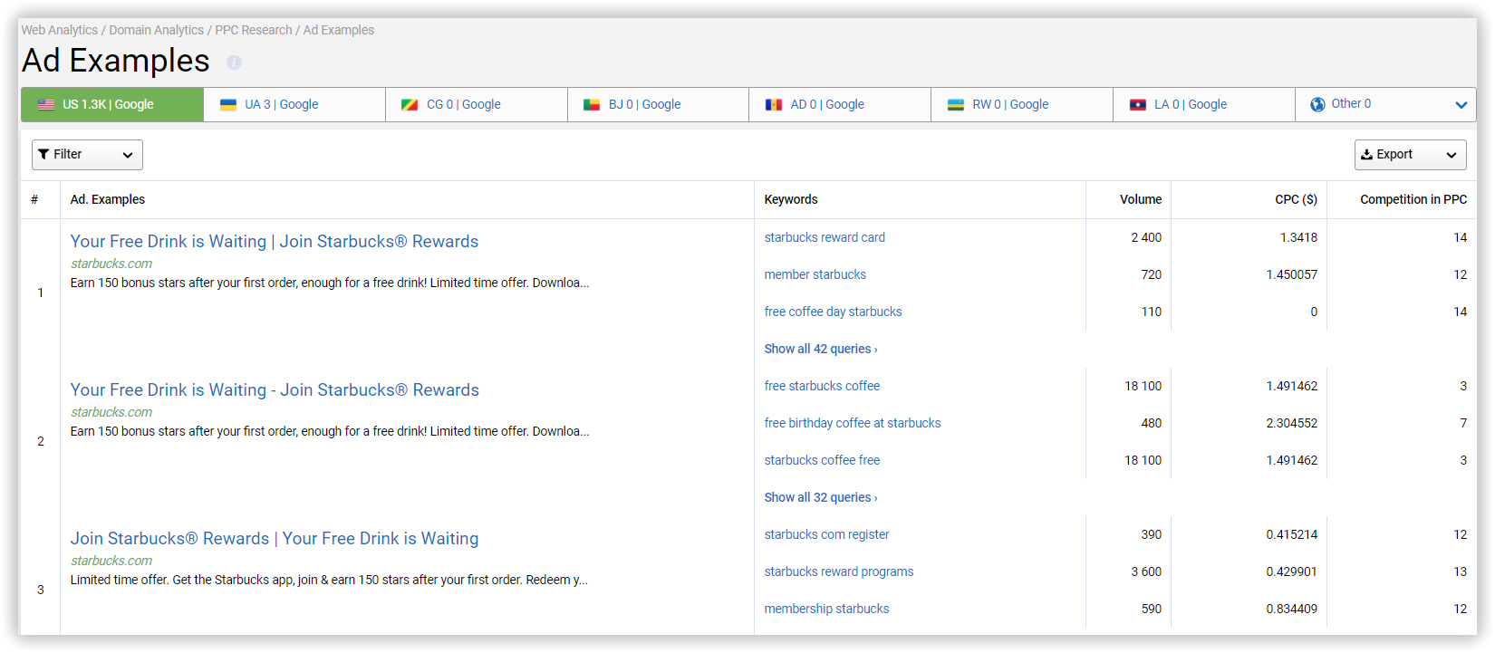Switch to RW 0 | Google tab
Image resolution: width=1495 pixels, height=653 pixels.
1022,105
